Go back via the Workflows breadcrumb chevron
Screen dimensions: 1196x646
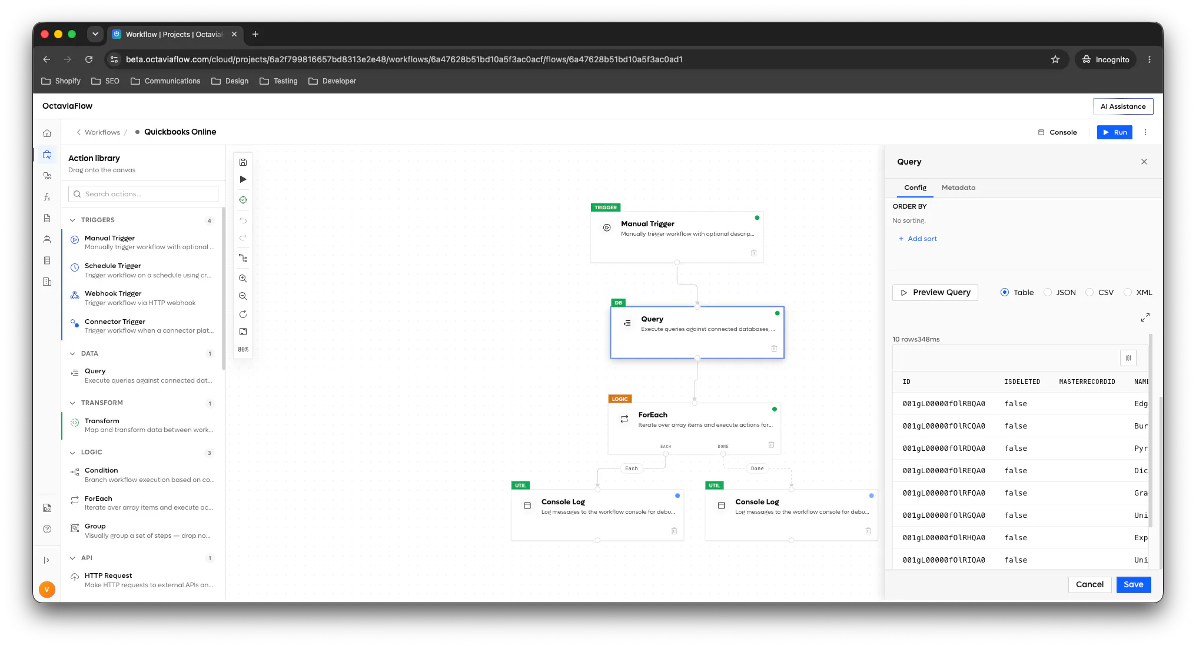click(x=79, y=132)
